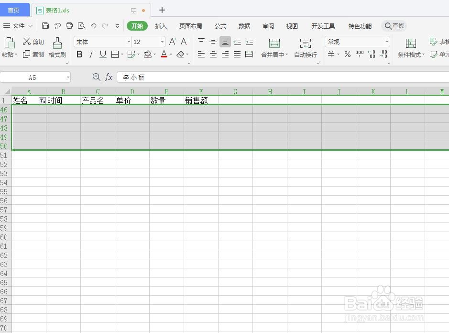Click distributed alignment icon

(x=249, y=54)
